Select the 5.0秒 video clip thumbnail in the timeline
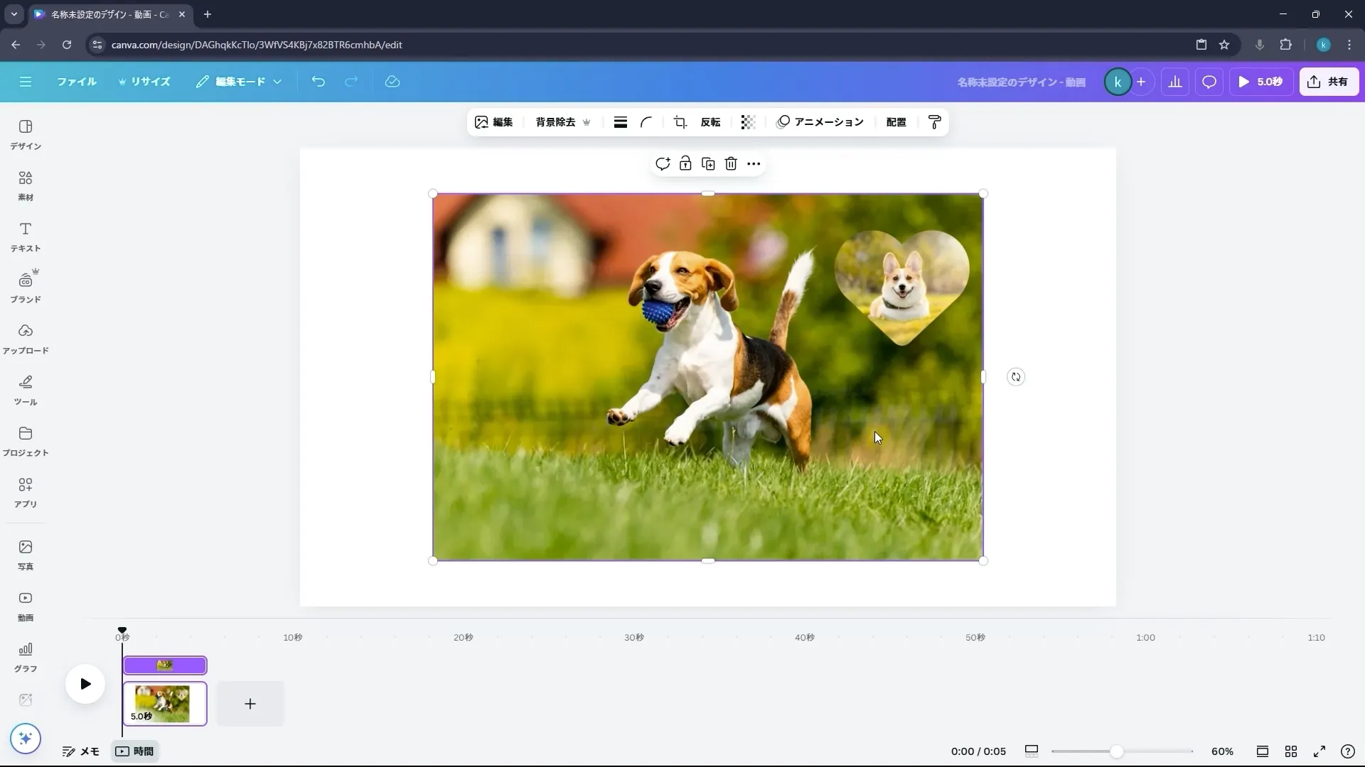This screenshot has height=767, width=1365. (165, 704)
